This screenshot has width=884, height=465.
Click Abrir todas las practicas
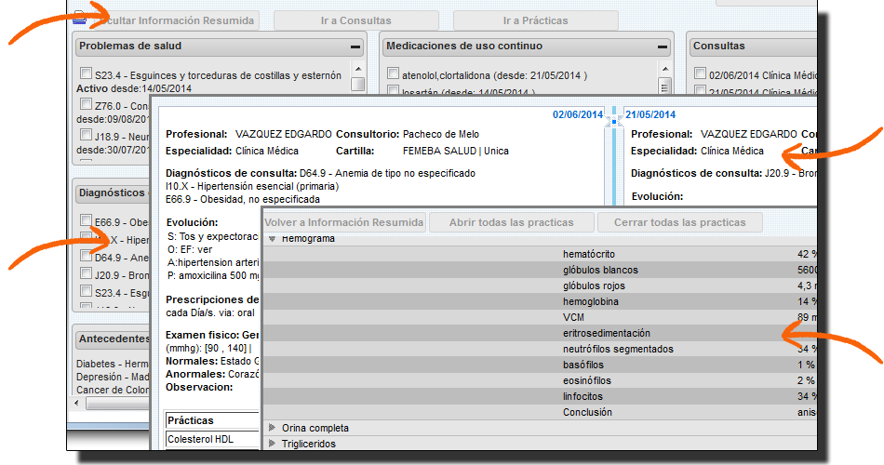click(x=511, y=222)
